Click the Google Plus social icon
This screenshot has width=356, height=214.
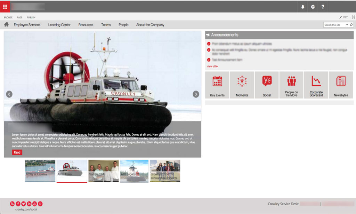click(x=40, y=204)
